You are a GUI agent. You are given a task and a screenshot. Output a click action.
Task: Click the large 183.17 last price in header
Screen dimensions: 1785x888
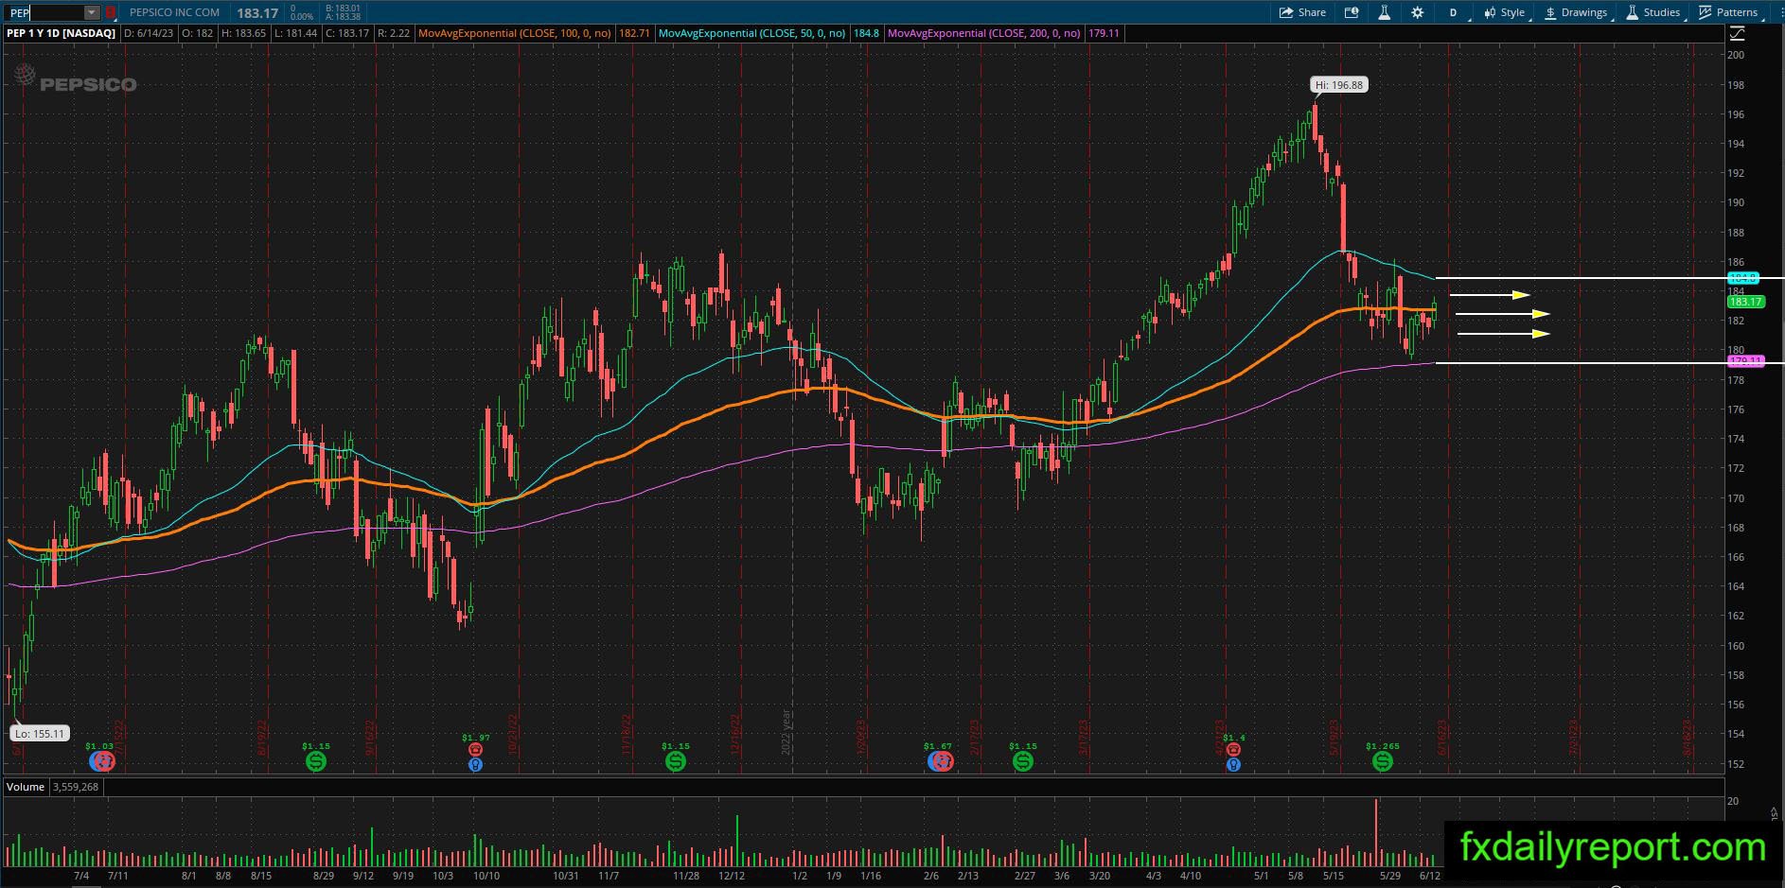click(257, 12)
